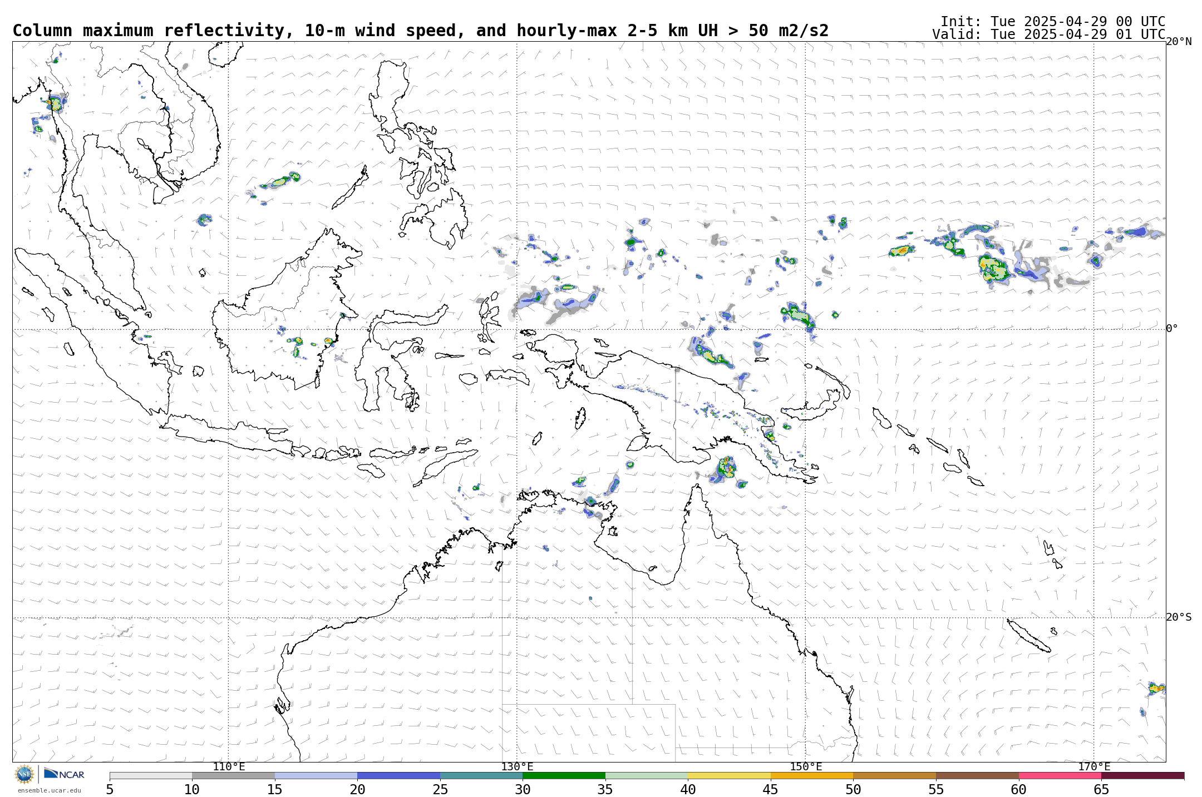Click the 130°E longitude label
This screenshot has height=797, width=1202.
(517, 767)
